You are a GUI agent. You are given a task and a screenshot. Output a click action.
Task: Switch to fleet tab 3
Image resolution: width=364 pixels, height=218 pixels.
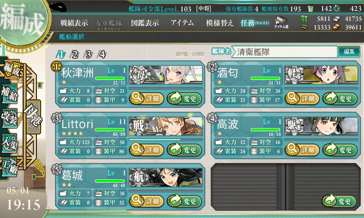88,54
